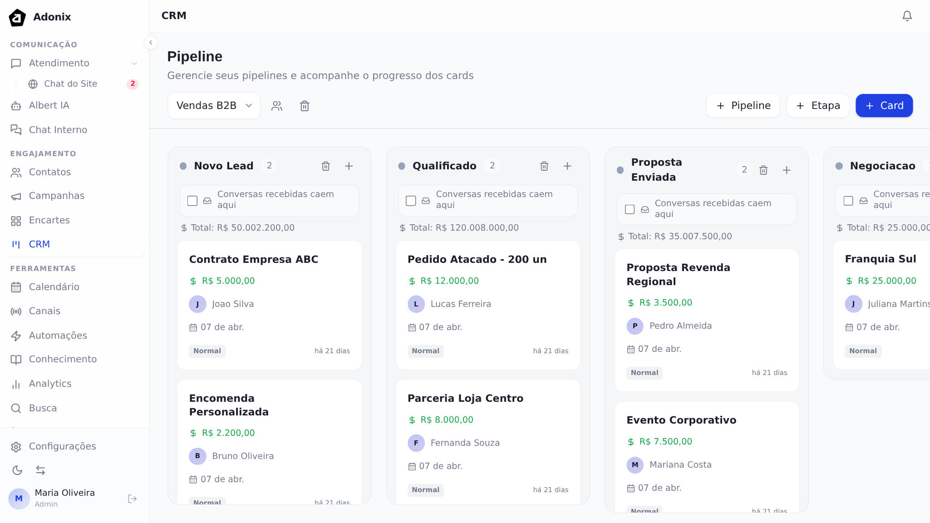Click Proposta Enviada stage color dot
This screenshot has height=523, width=930.
pyautogui.click(x=620, y=170)
